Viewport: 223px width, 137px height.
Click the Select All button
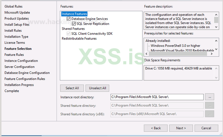coord(72,88)
